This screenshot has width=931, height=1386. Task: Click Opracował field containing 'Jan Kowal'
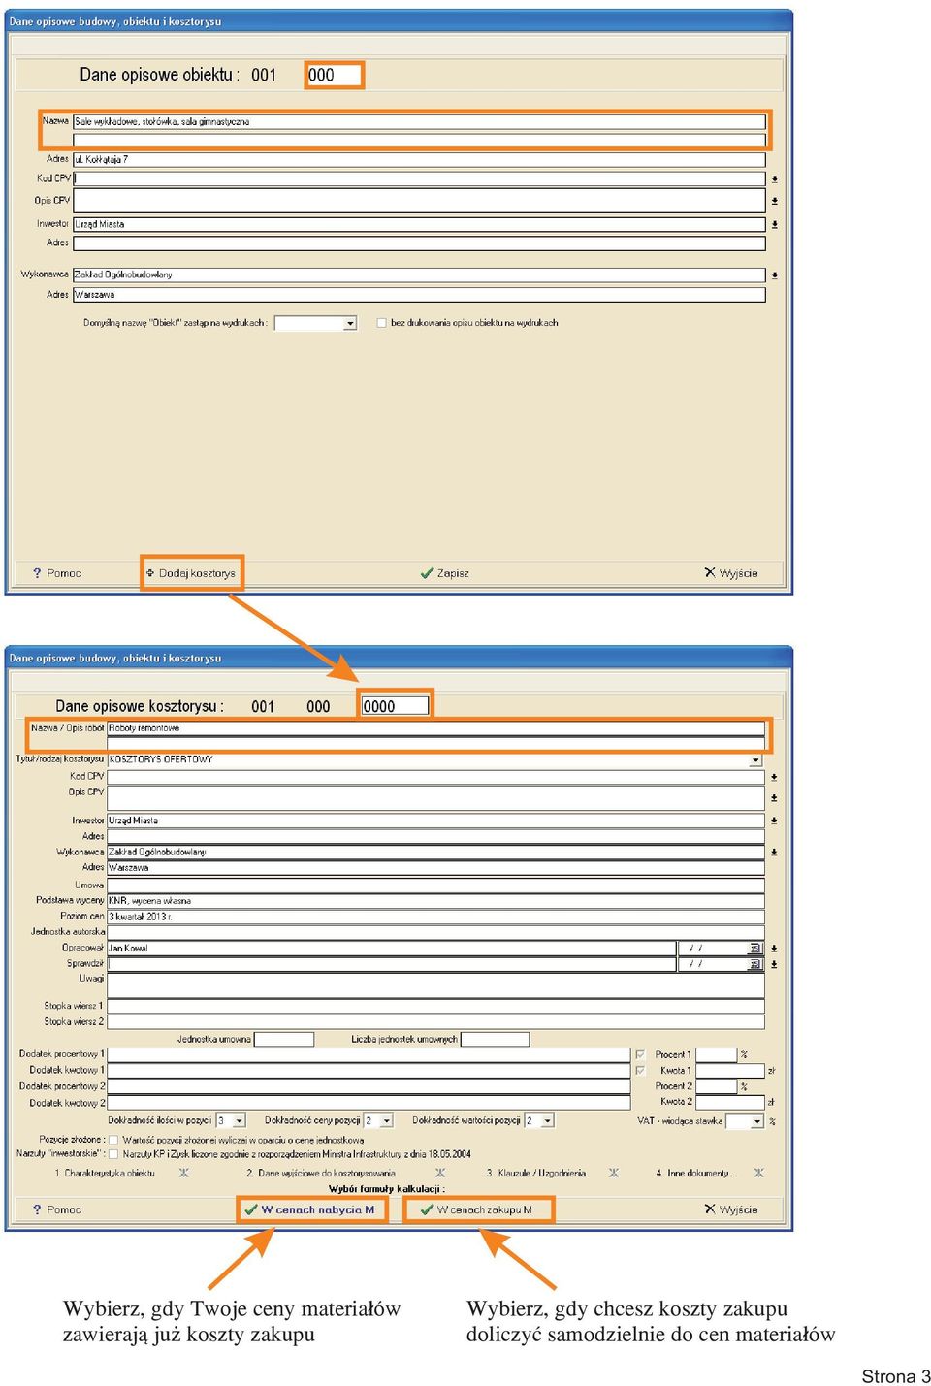[x=392, y=949]
